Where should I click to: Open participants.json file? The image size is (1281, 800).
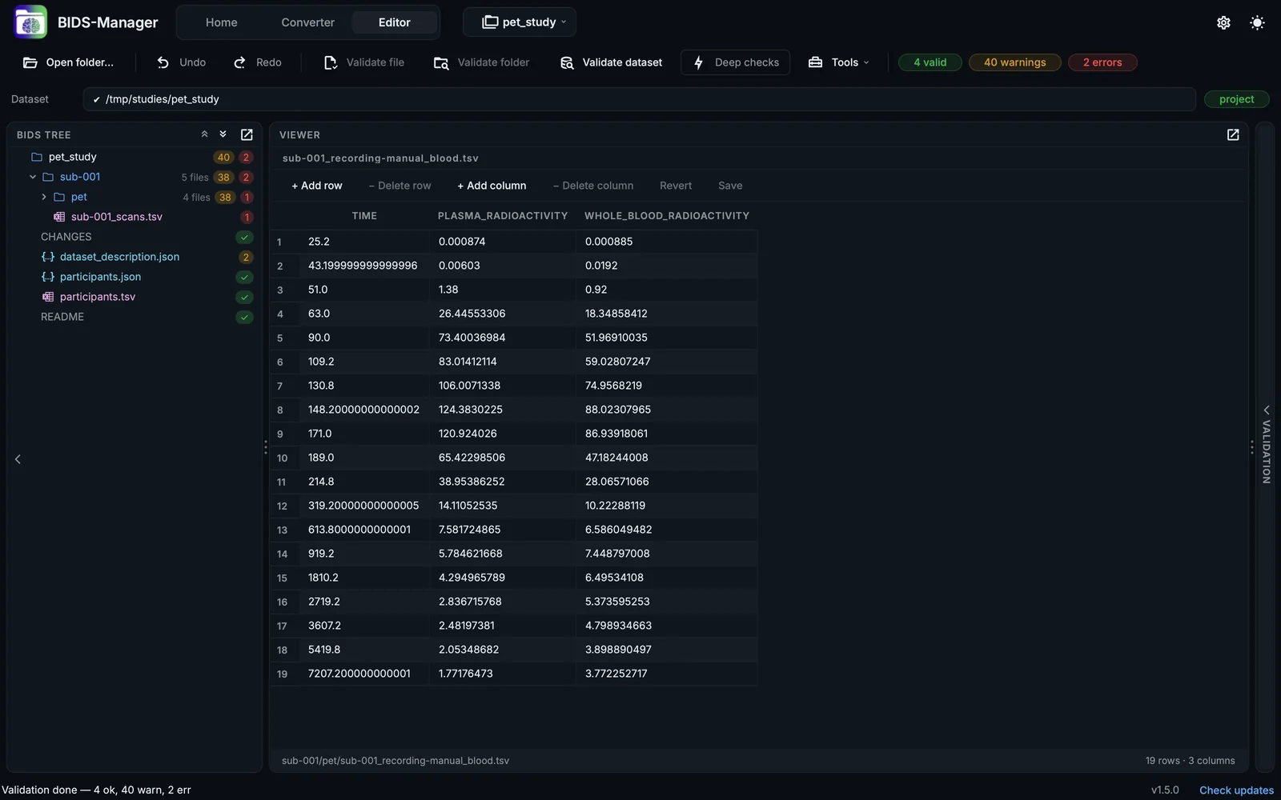[x=100, y=277]
